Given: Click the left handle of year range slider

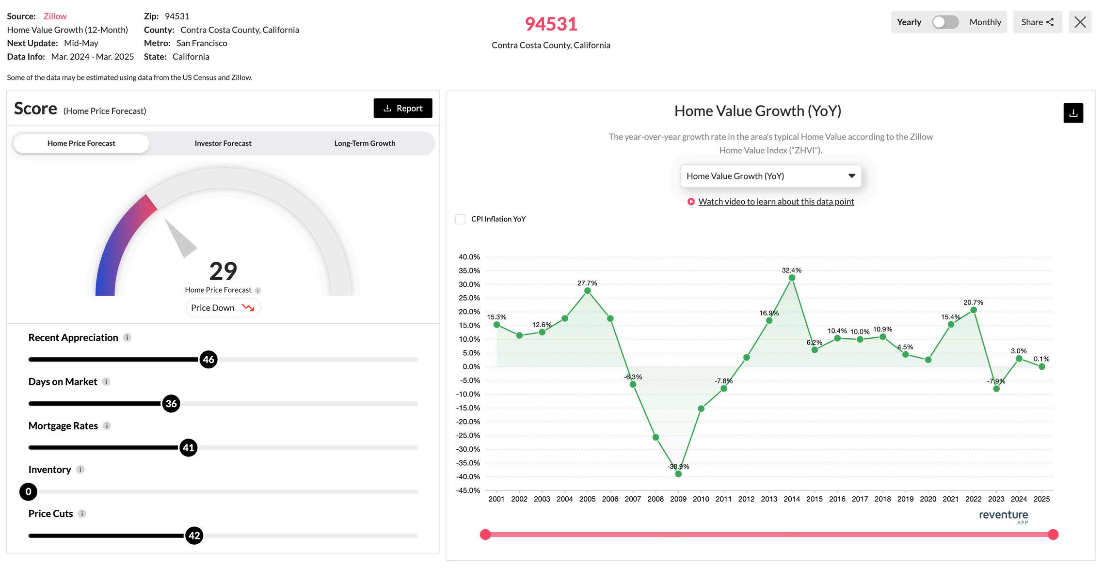Looking at the screenshot, I should pos(485,535).
